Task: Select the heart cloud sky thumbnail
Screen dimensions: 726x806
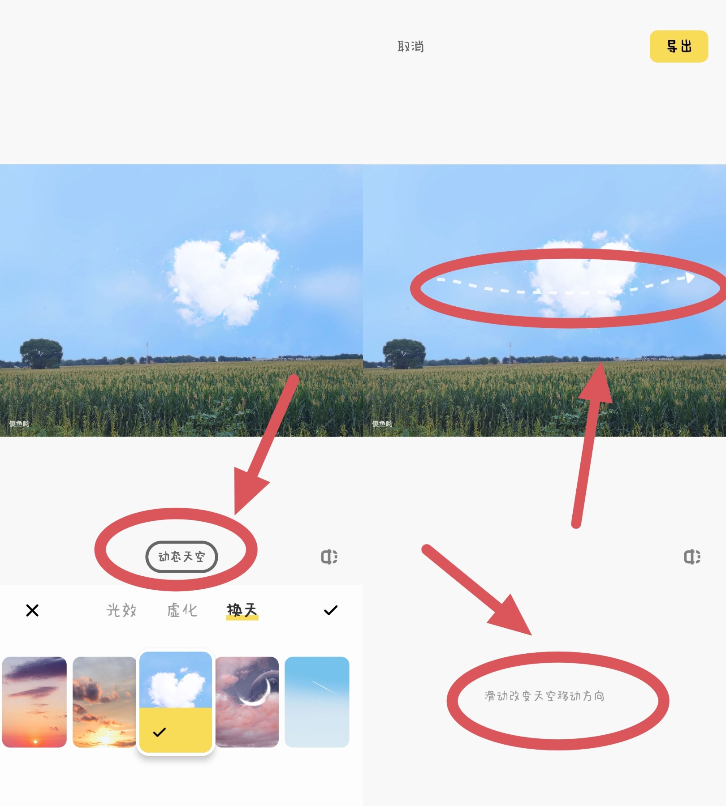Action: coord(176,702)
